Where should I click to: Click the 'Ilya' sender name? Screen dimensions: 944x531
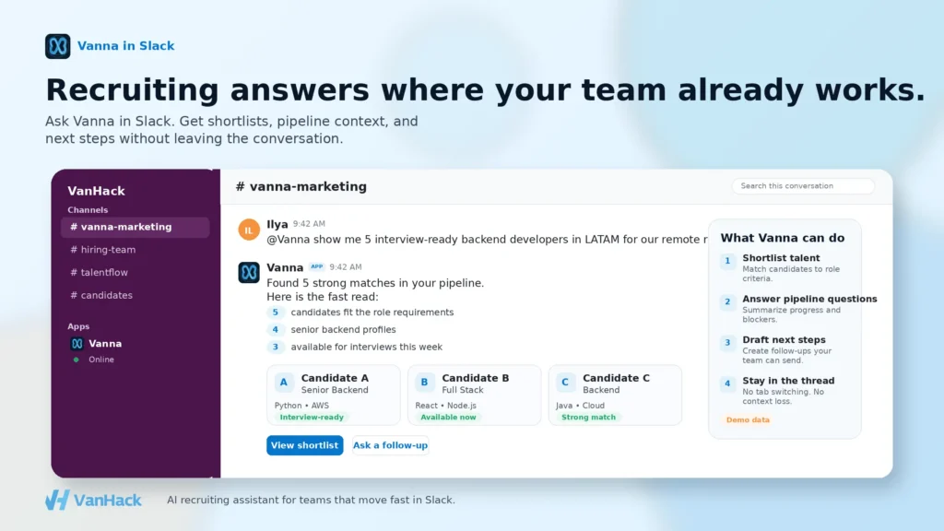pyautogui.click(x=277, y=224)
